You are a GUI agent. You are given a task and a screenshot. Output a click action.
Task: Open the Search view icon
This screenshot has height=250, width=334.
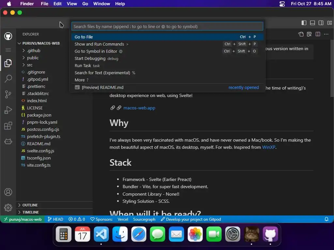(x=8, y=79)
